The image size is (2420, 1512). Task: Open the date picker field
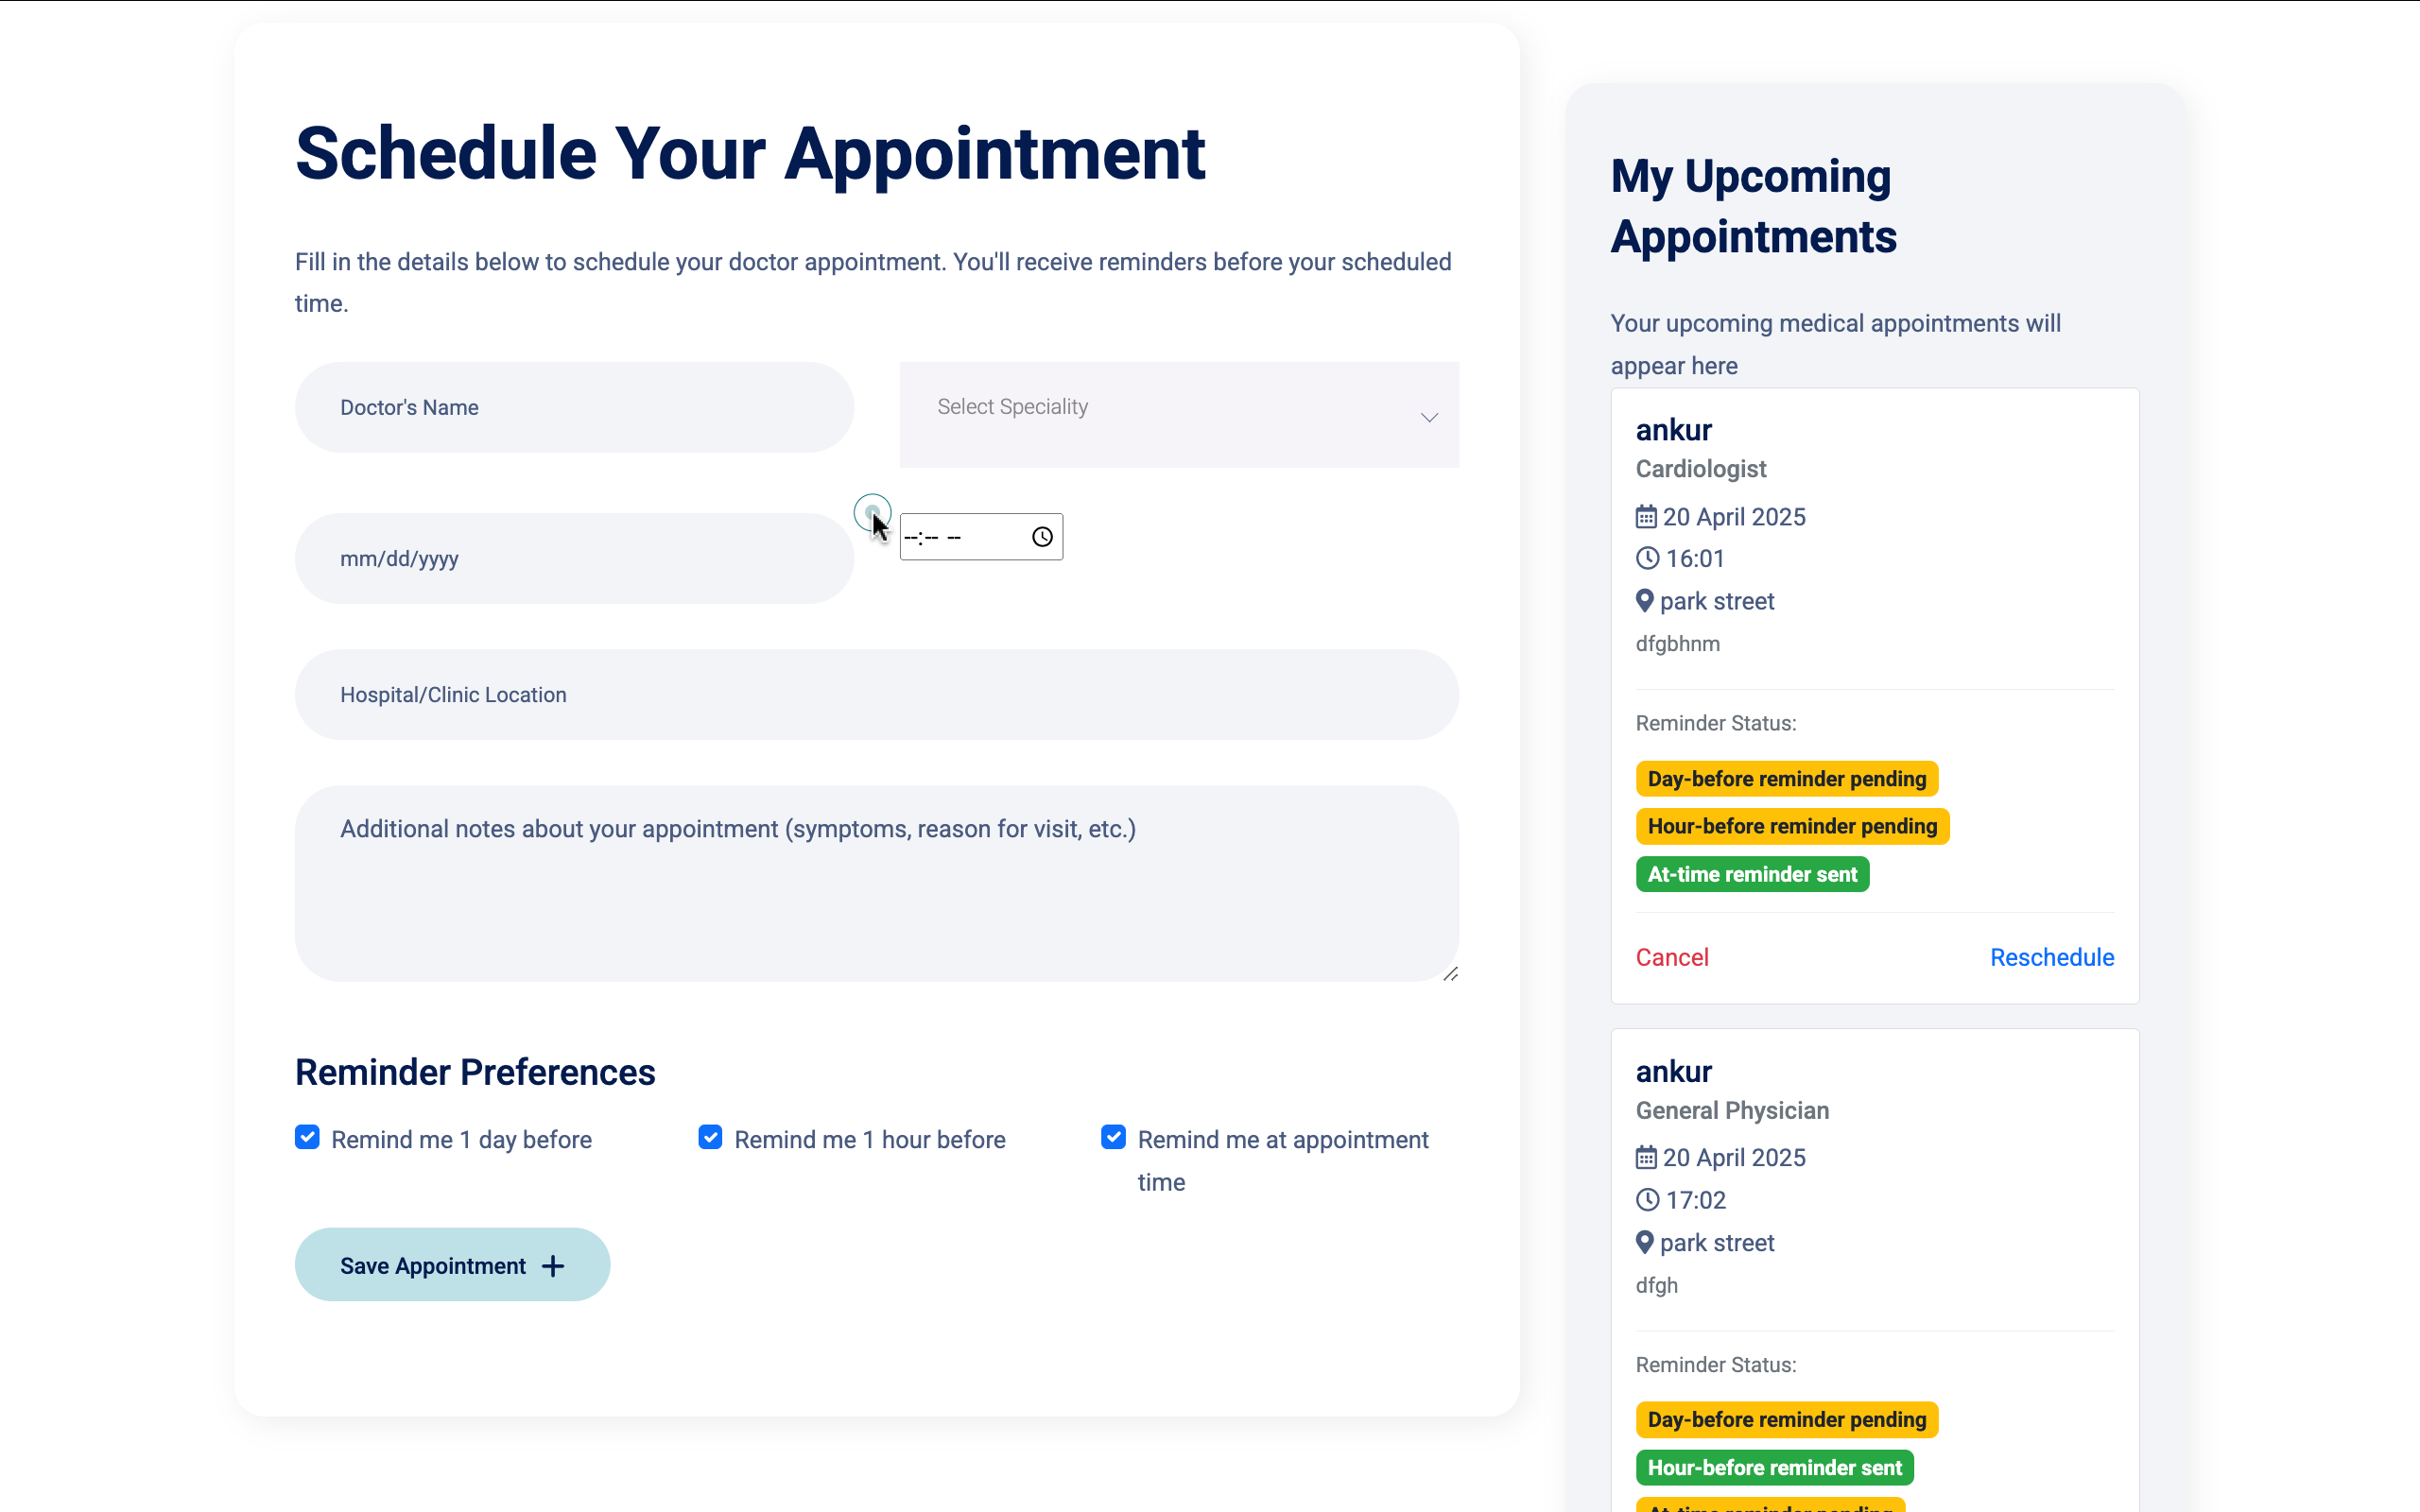click(x=573, y=558)
